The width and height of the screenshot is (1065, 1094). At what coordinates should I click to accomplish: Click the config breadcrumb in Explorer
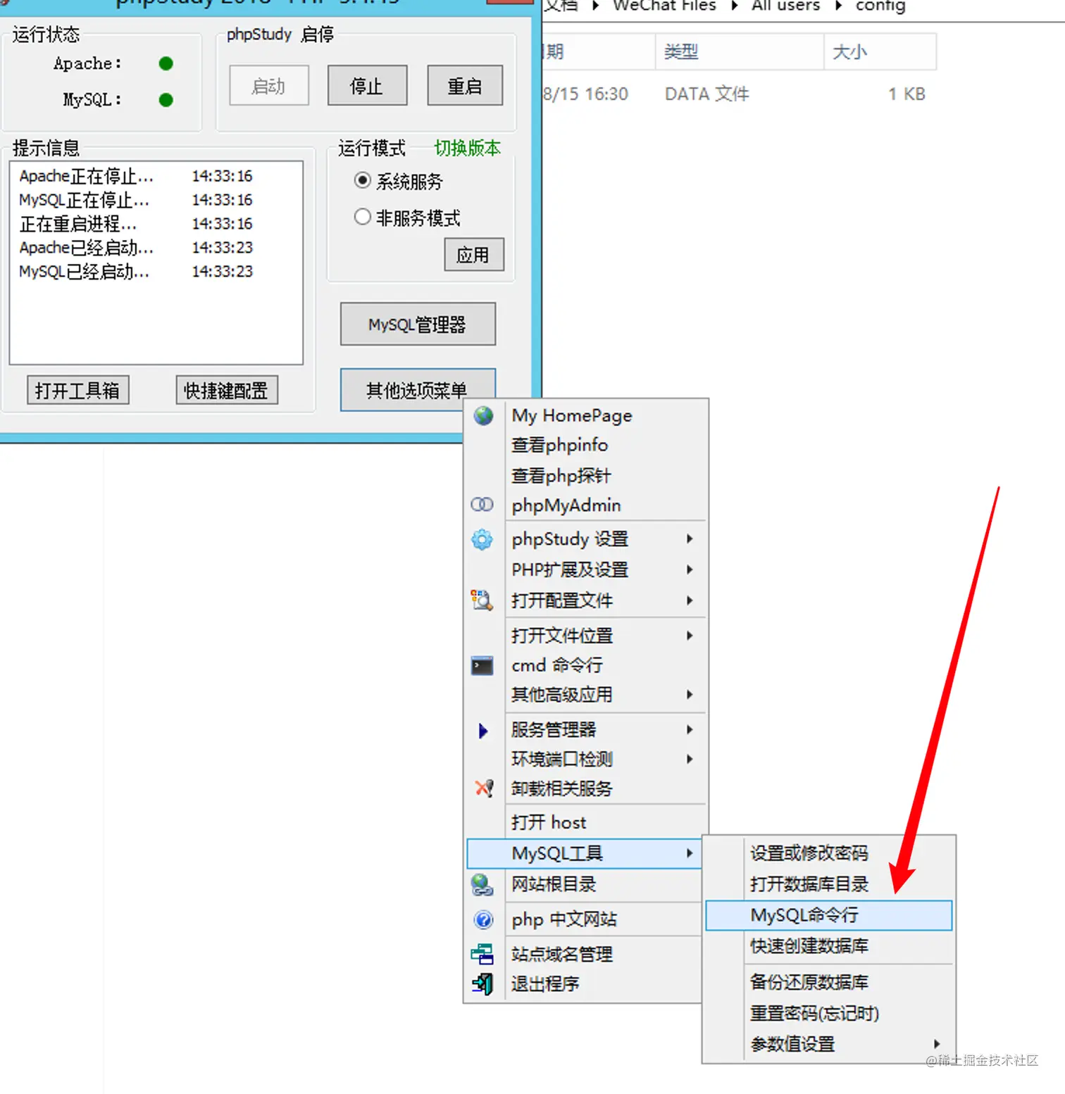880,6
